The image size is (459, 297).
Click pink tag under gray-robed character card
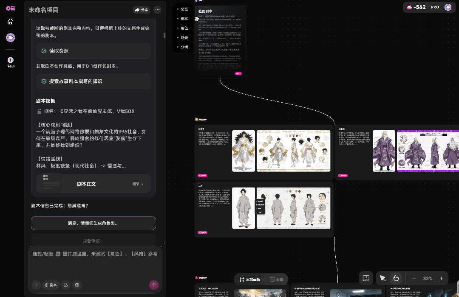(x=203, y=233)
